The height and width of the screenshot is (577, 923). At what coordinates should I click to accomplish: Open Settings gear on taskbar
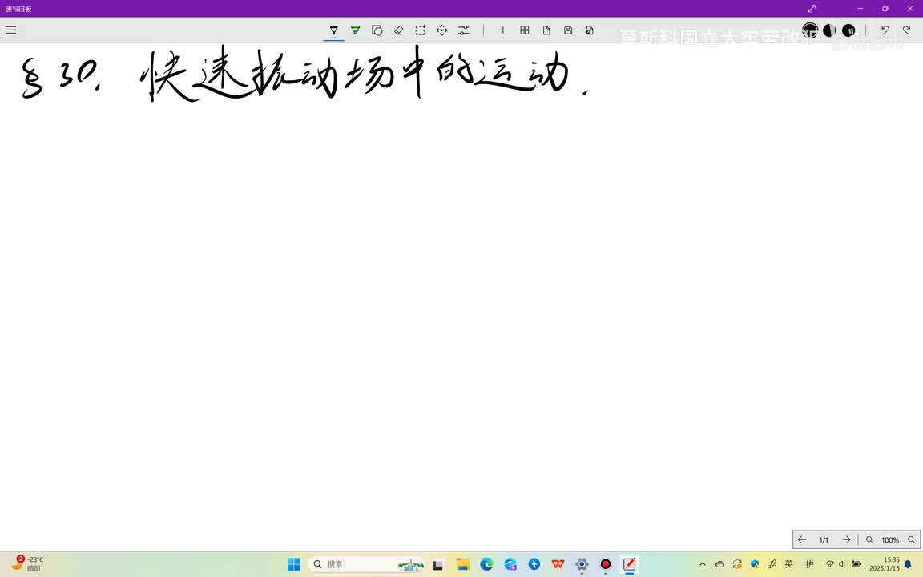click(582, 564)
